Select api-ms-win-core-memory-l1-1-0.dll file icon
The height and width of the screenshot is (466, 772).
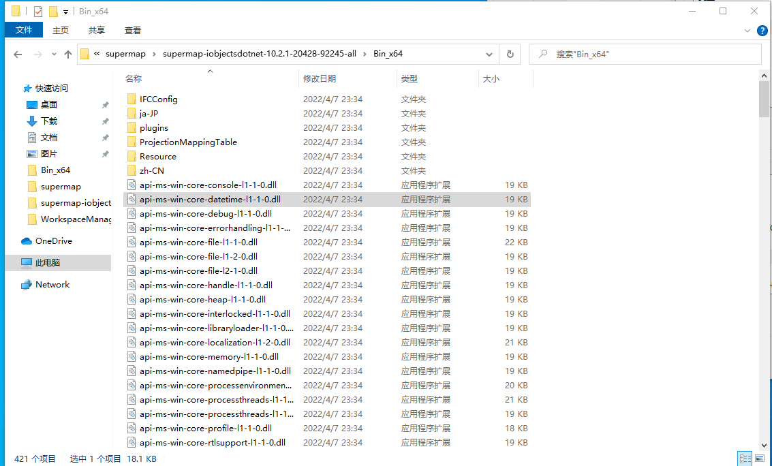coord(131,356)
